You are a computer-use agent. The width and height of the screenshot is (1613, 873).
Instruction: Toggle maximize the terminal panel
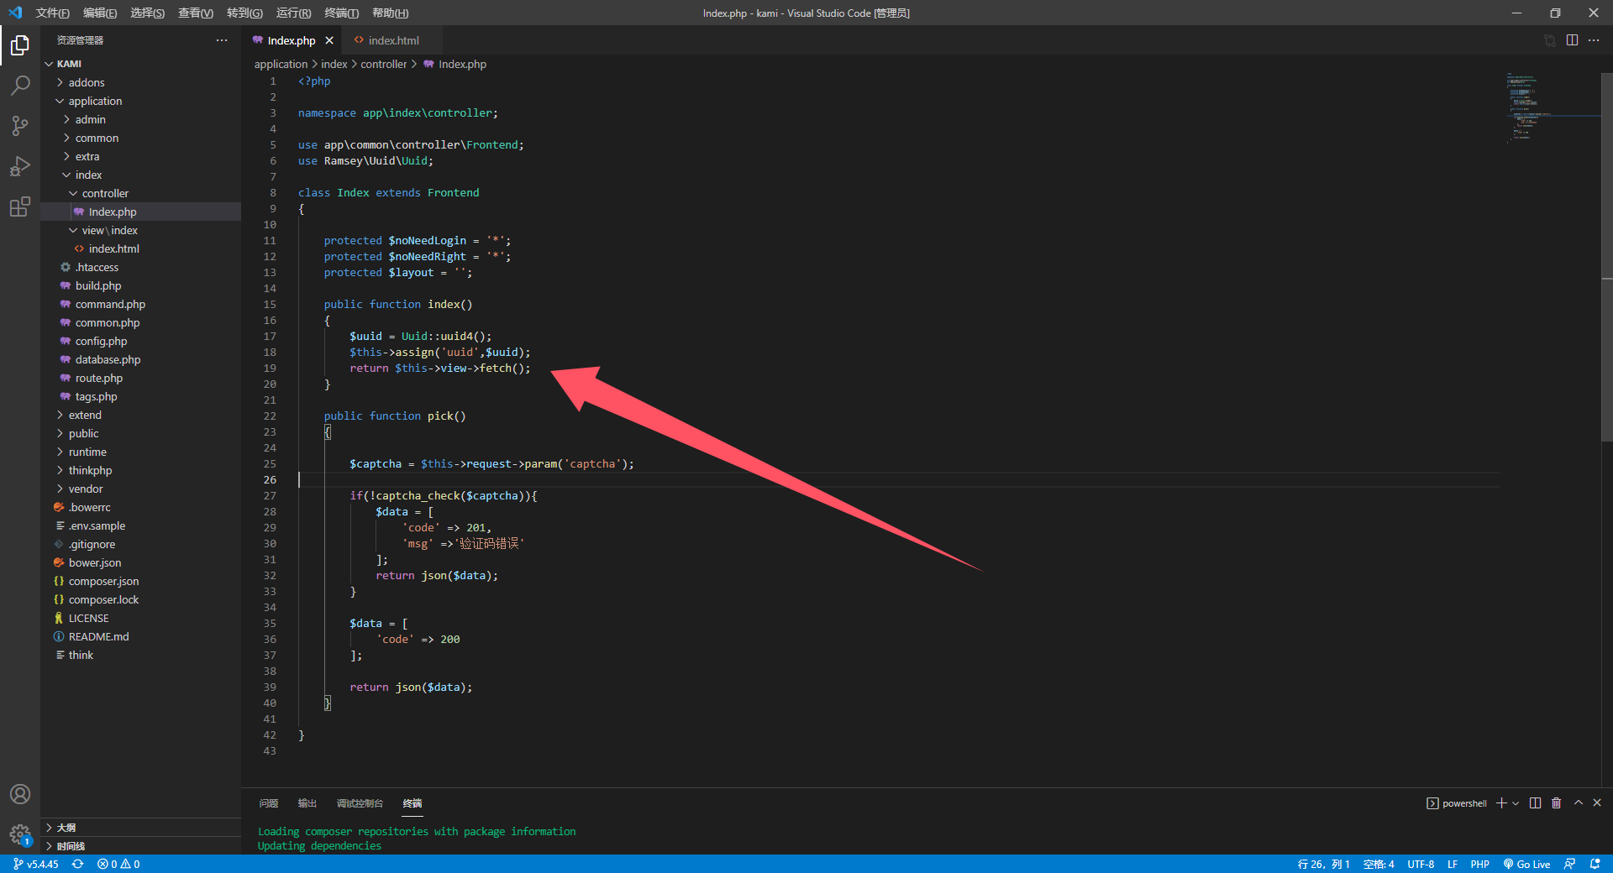pos(1577,803)
